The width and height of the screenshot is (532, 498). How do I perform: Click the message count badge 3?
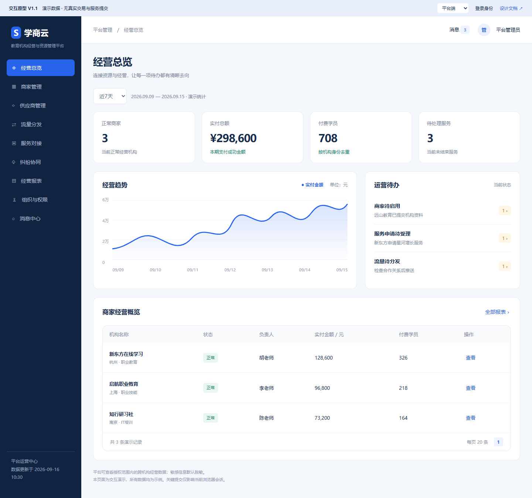(x=465, y=30)
